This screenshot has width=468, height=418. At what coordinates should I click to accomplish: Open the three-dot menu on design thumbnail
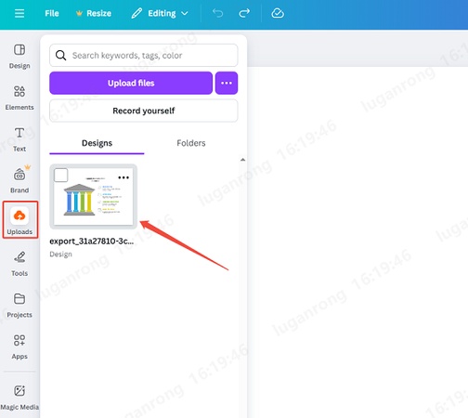123,177
